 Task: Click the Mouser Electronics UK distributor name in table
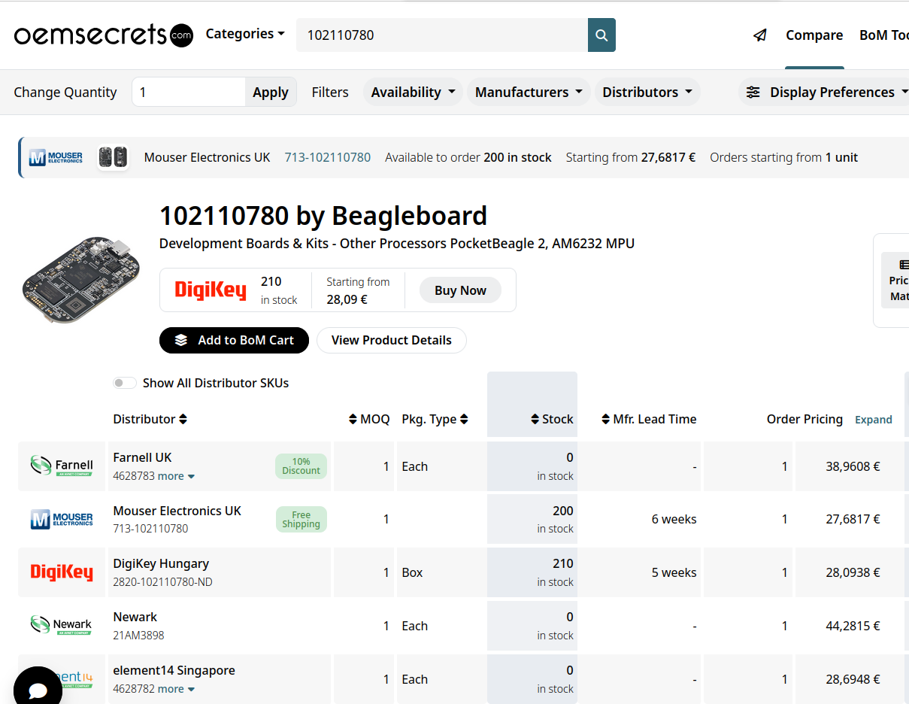point(177,511)
